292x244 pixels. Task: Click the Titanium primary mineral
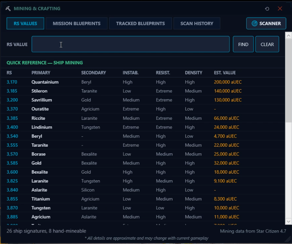click(x=41, y=199)
